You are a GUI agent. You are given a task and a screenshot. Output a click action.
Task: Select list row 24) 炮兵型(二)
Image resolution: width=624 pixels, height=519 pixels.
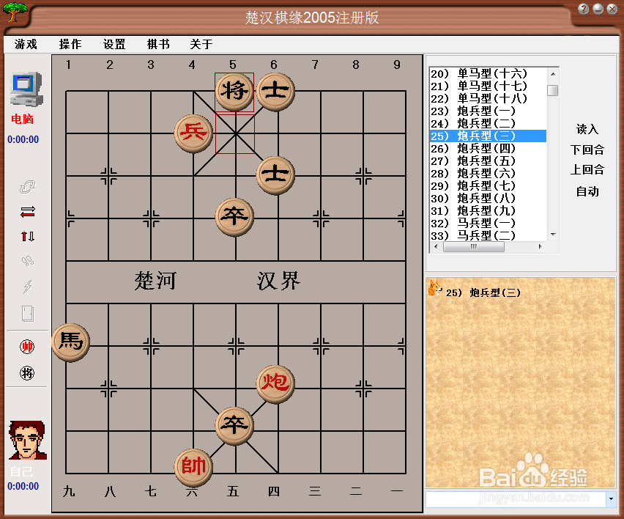(489, 123)
